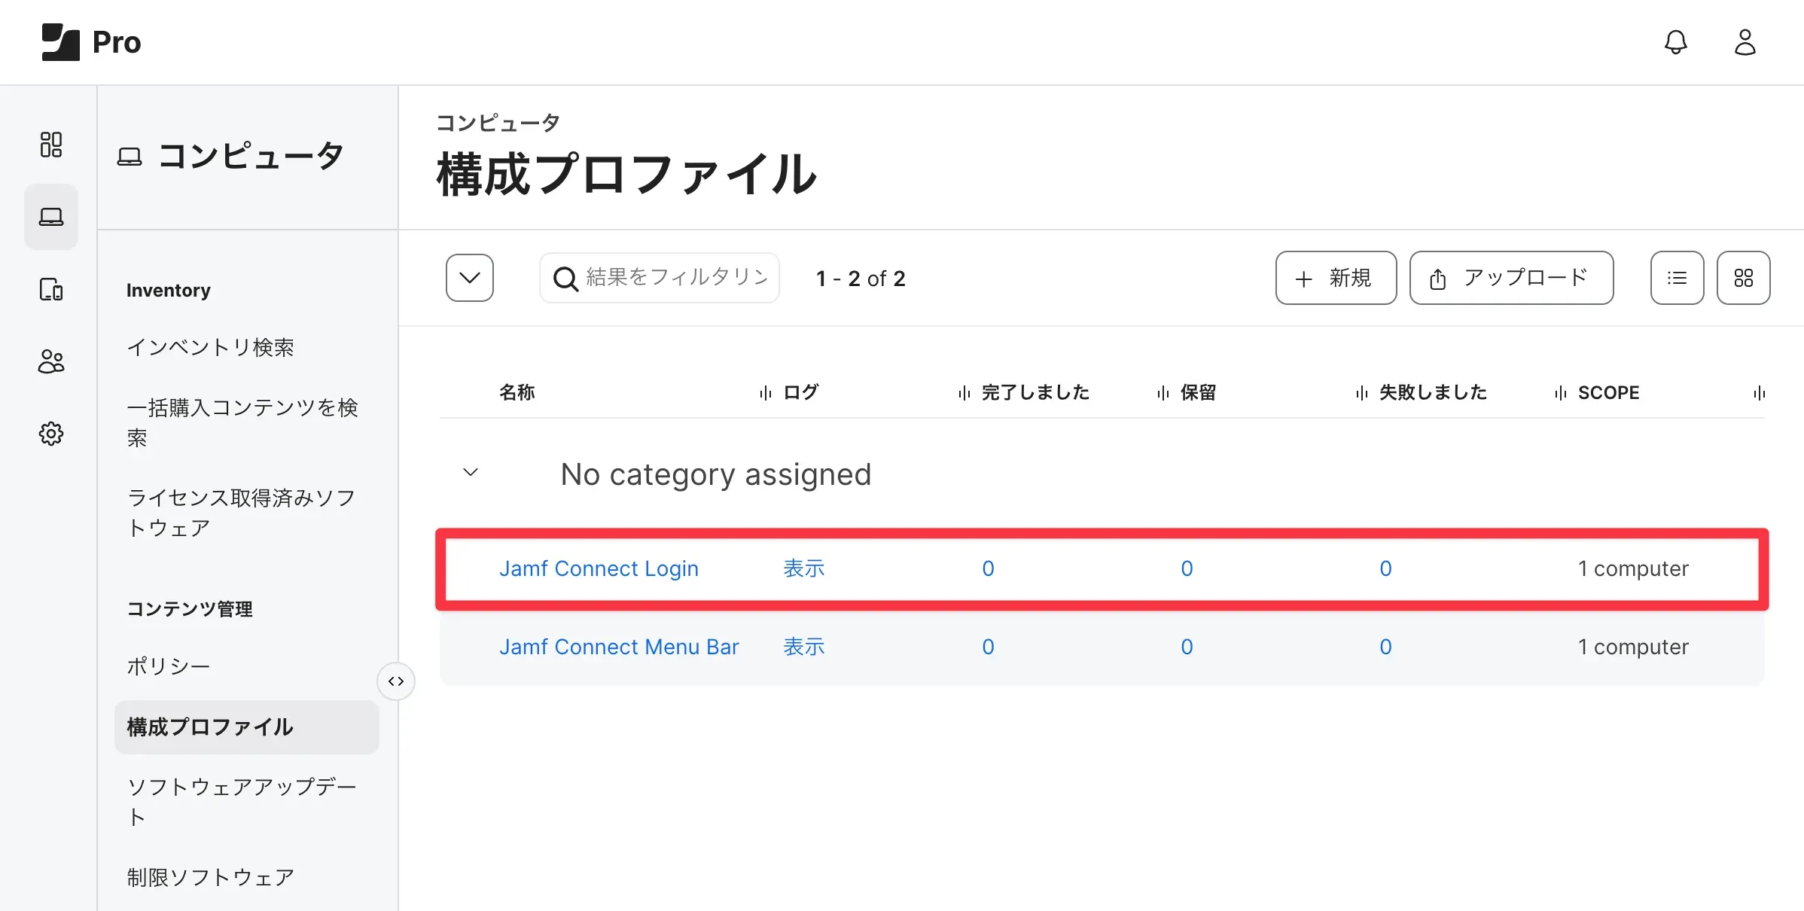Viewport: 1804px width, 911px height.
Task: Click the アップロード button
Action: coord(1510,278)
